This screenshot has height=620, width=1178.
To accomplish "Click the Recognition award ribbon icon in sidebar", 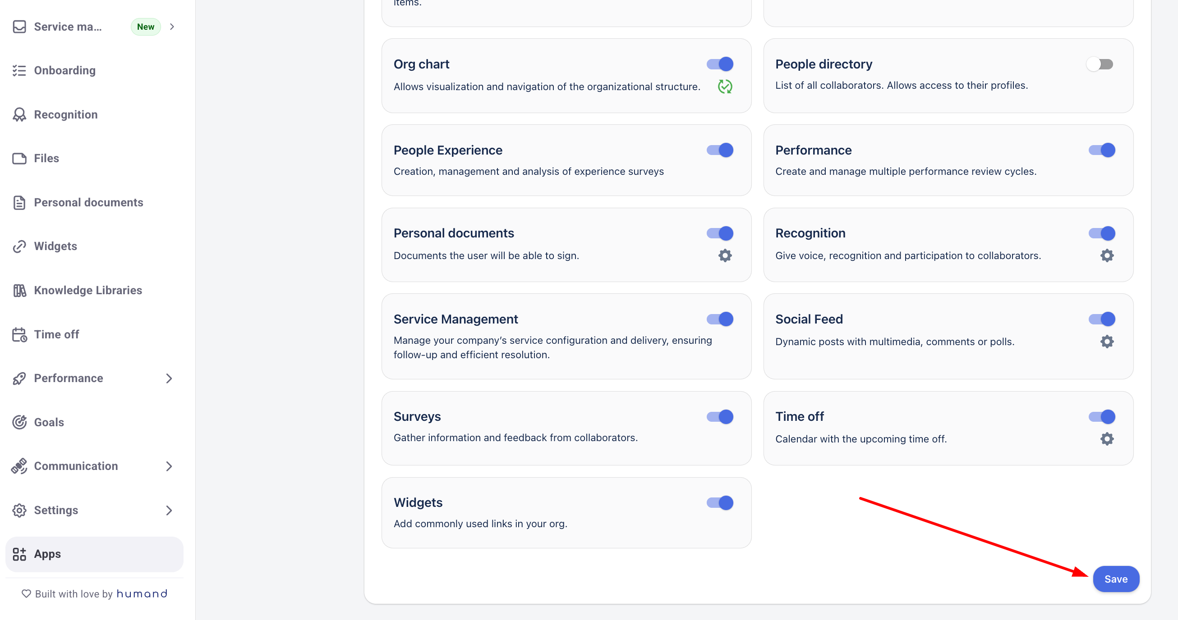I will tap(19, 114).
